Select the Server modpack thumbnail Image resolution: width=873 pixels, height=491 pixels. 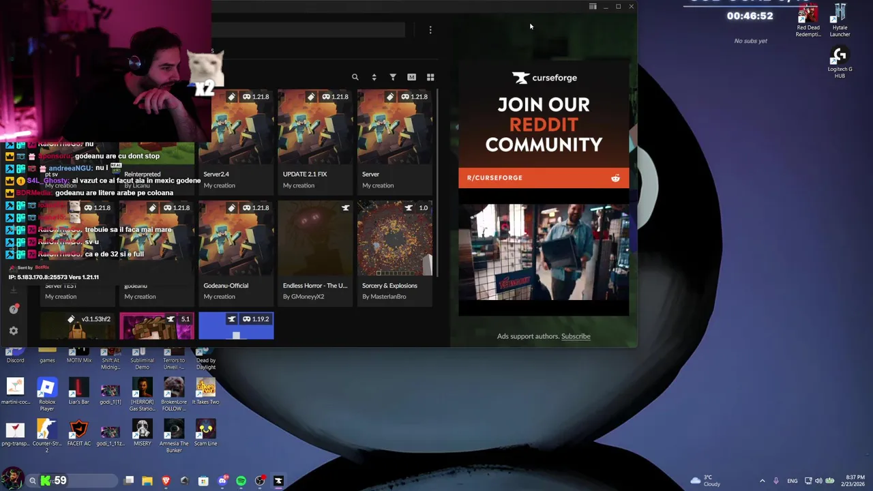point(394,127)
